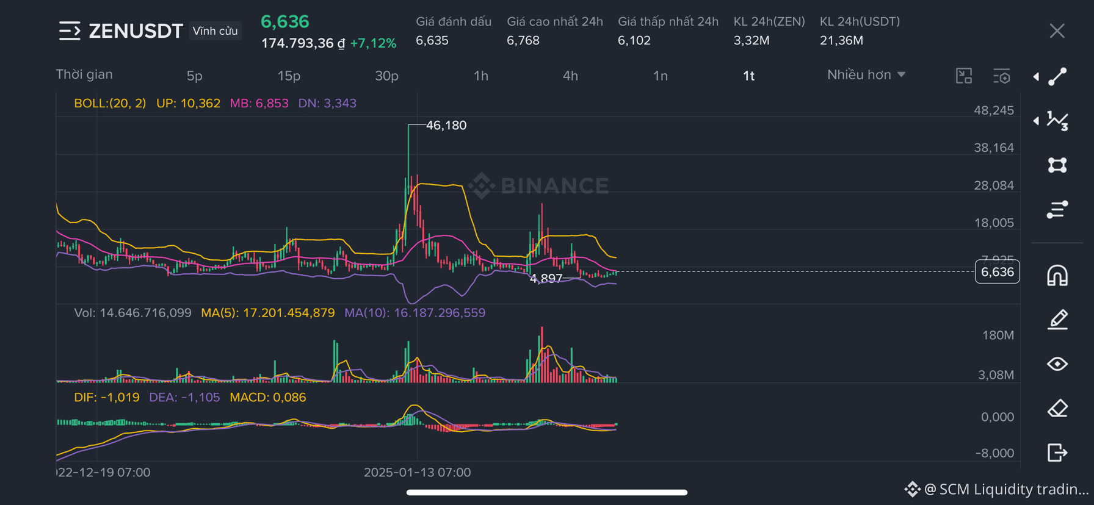
Task: Open the symbol list menu icon
Action: (70, 30)
